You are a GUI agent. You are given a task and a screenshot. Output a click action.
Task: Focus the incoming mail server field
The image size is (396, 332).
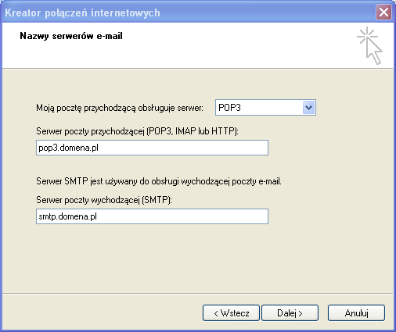(x=152, y=148)
